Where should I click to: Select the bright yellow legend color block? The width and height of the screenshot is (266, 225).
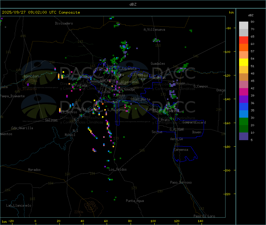[x=244, y=62]
